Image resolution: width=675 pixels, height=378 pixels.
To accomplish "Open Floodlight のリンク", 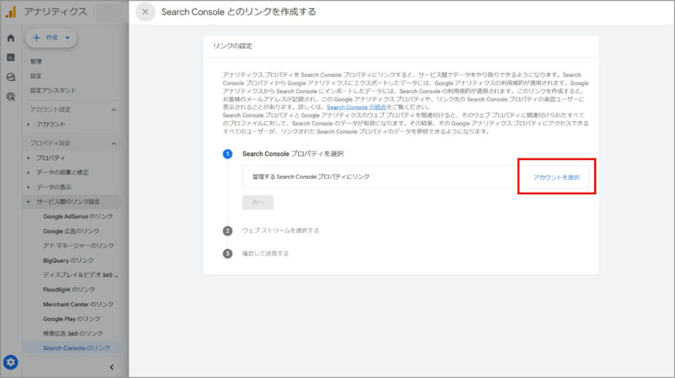I will pyautogui.click(x=69, y=289).
